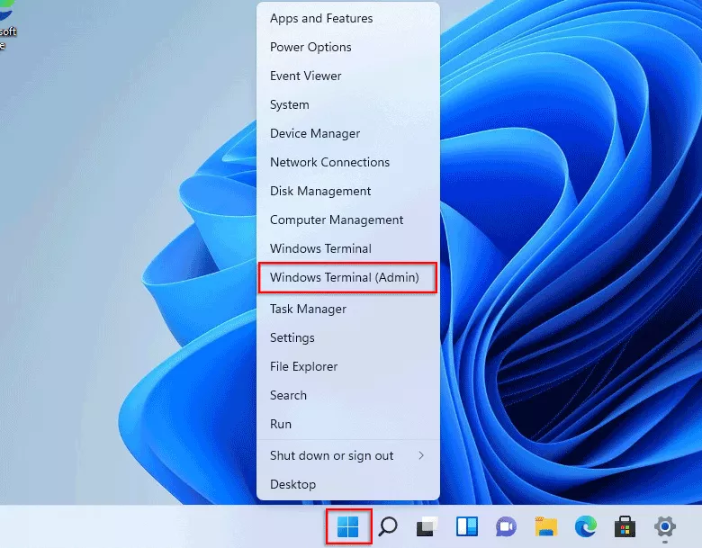The height and width of the screenshot is (548, 702).
Task: Click the Run entry in the menu
Action: point(281,424)
